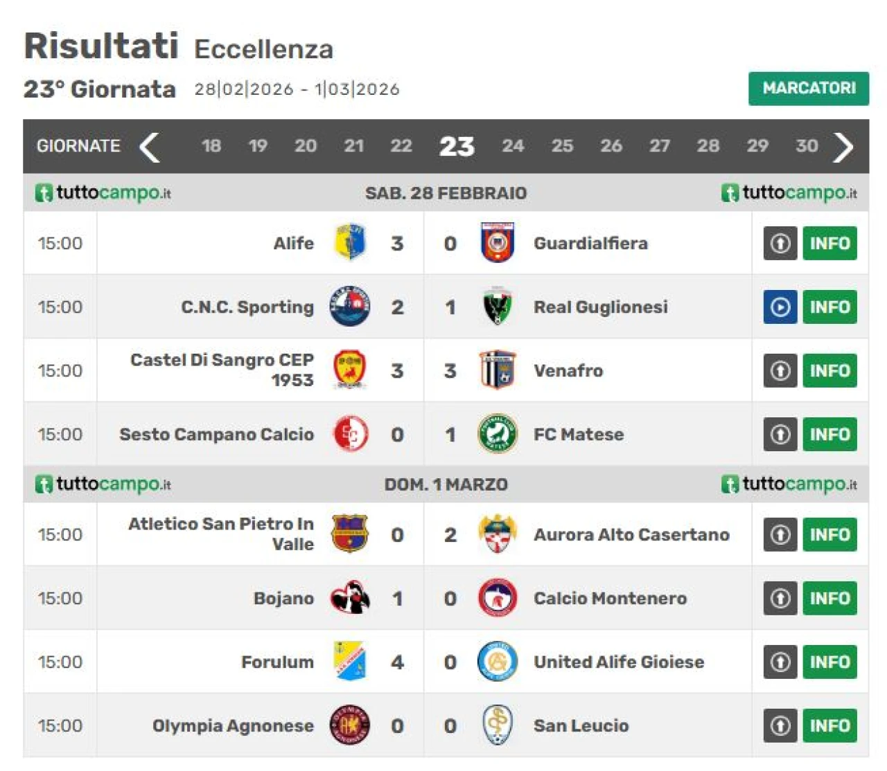Screen dimensions: 887x771
Task: Go to previous giornate with left chevron
Action: pyautogui.click(x=150, y=146)
